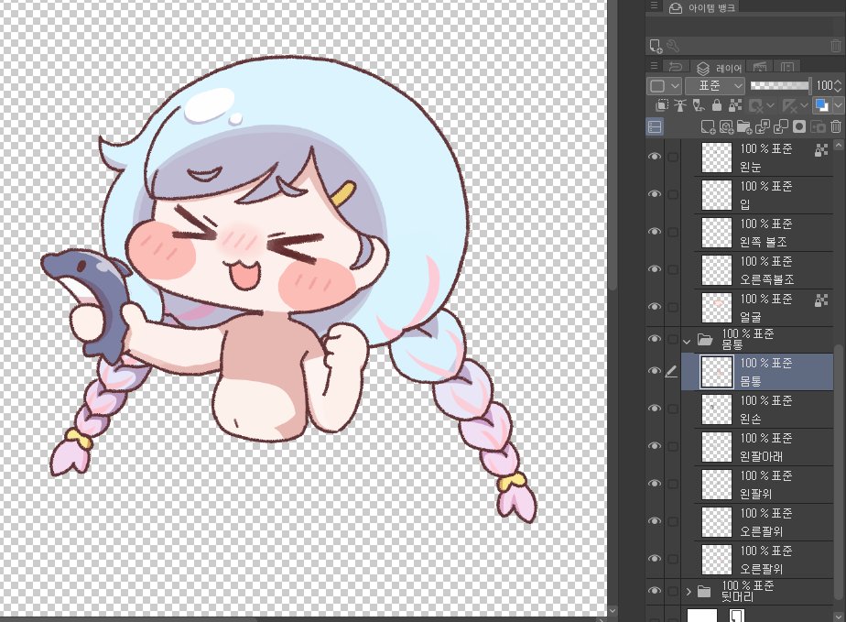Click the layer color change icon
The image size is (846, 622).
tap(821, 105)
